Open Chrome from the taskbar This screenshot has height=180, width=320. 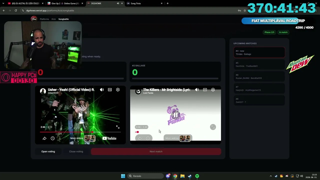(x=175, y=176)
